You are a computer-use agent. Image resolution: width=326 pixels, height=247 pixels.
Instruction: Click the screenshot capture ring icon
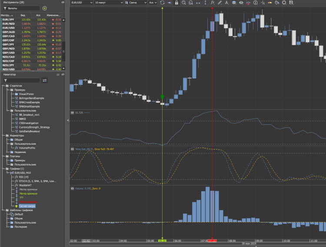point(284,3)
